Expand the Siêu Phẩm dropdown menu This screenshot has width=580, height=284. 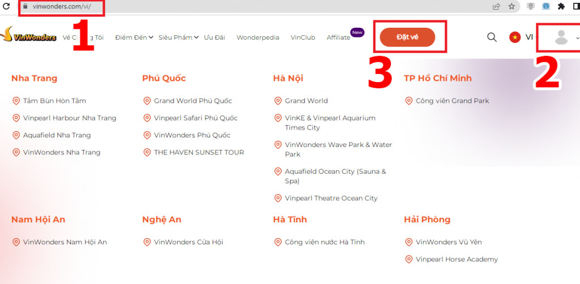click(178, 37)
